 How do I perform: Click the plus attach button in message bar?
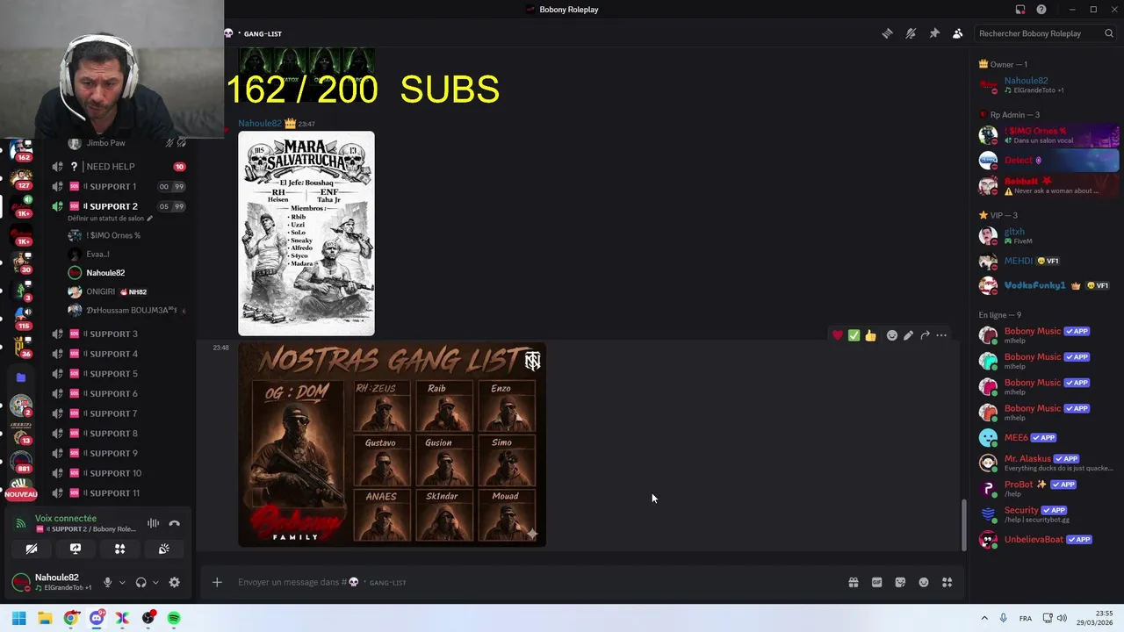pyautogui.click(x=217, y=582)
